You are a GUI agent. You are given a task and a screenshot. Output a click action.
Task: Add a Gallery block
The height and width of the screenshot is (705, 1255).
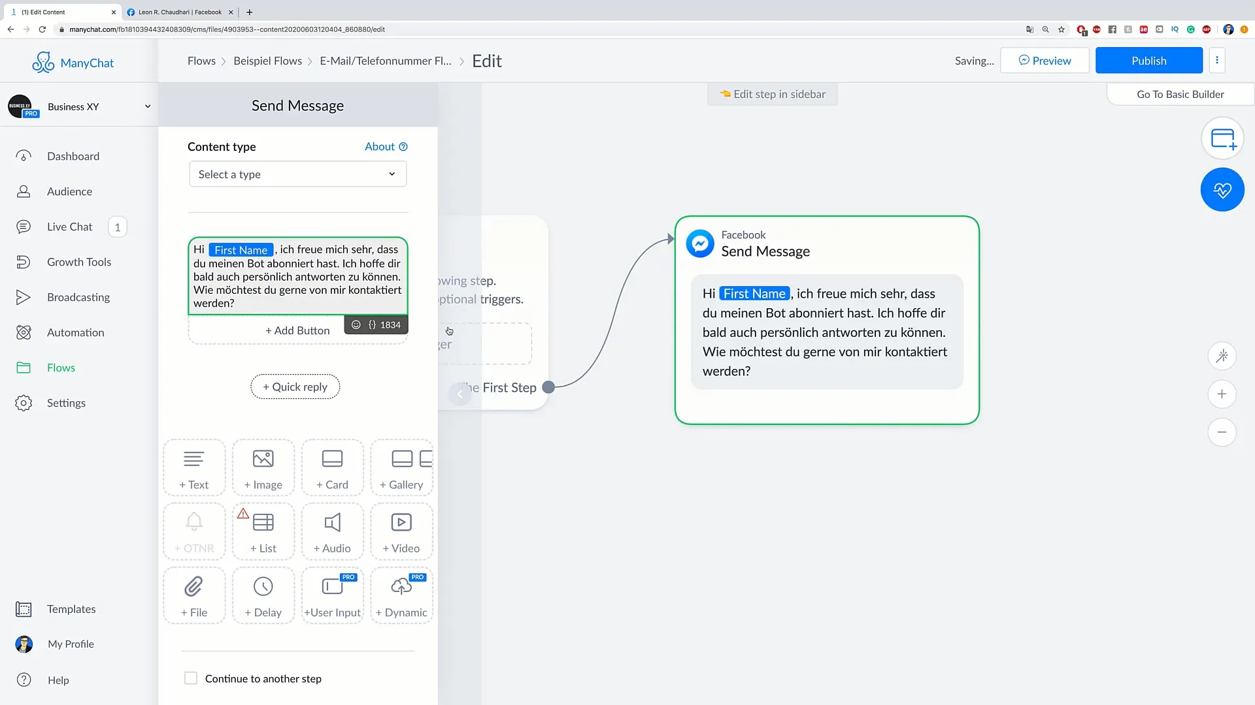click(x=402, y=467)
